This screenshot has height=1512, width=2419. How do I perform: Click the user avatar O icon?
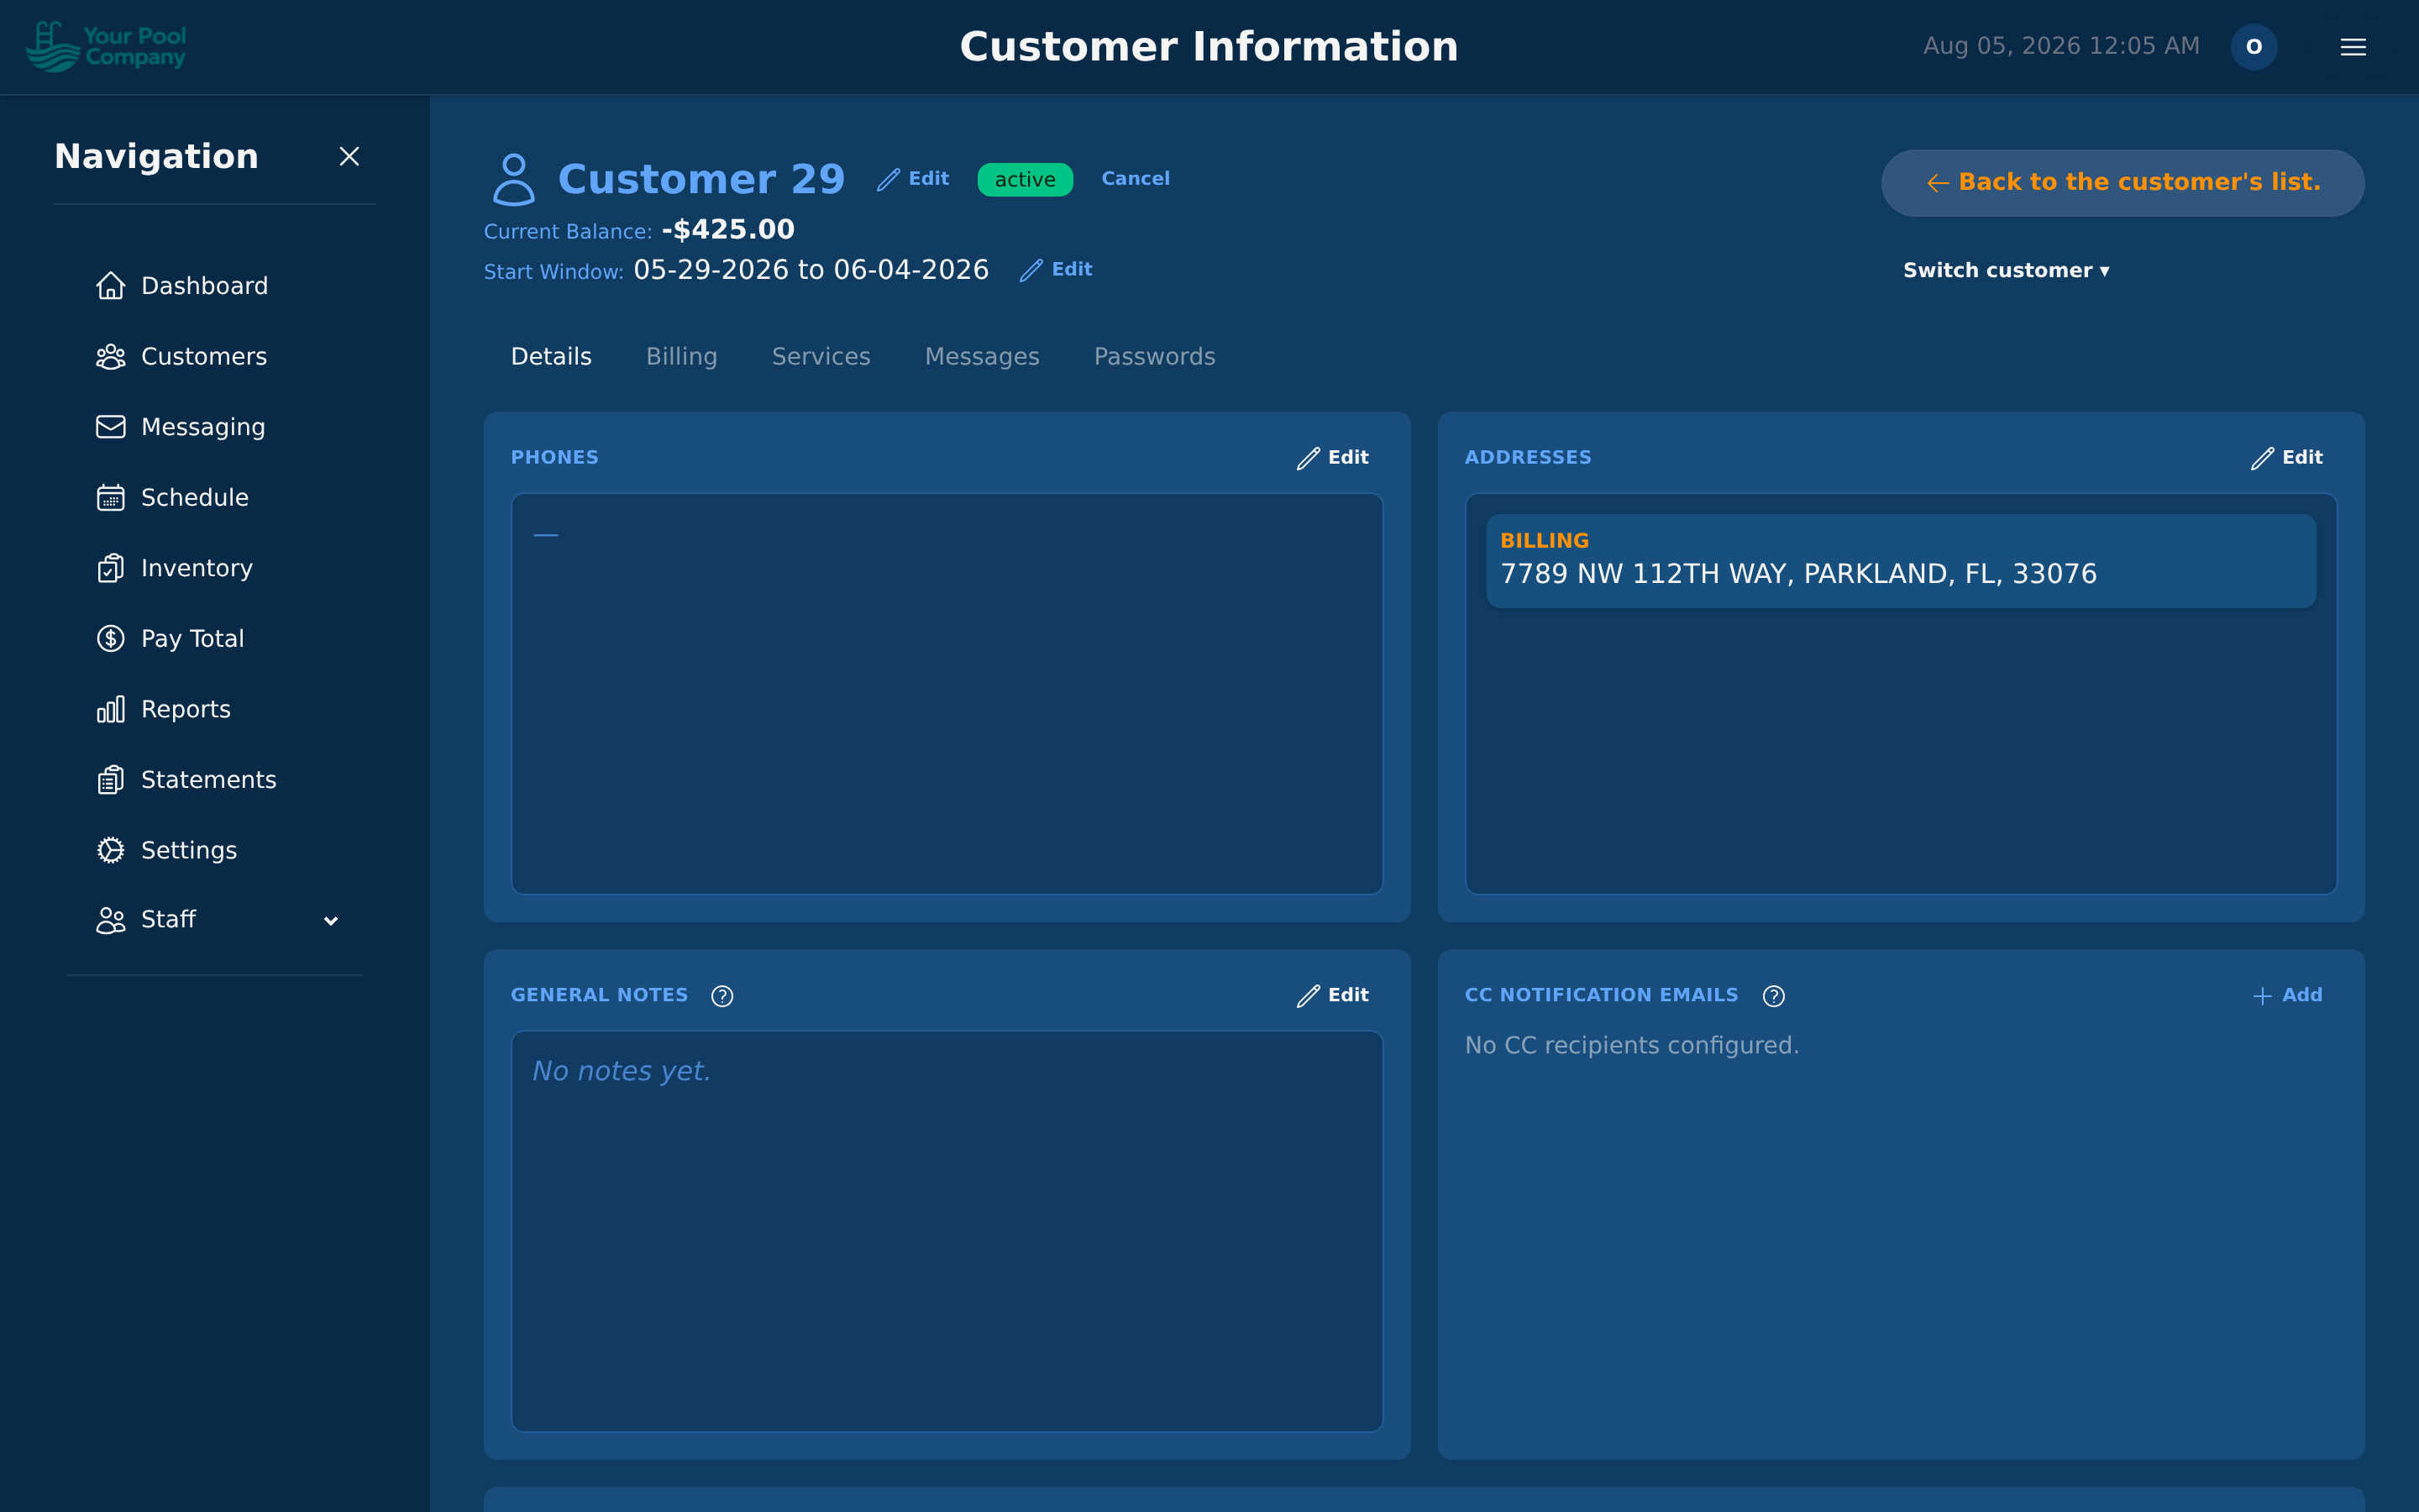pyautogui.click(x=2253, y=47)
